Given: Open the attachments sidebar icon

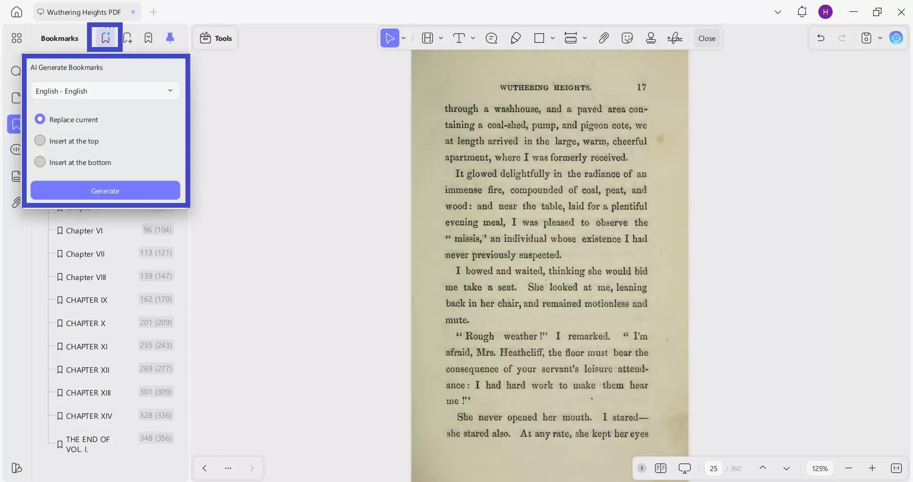Looking at the screenshot, I should point(16,202).
